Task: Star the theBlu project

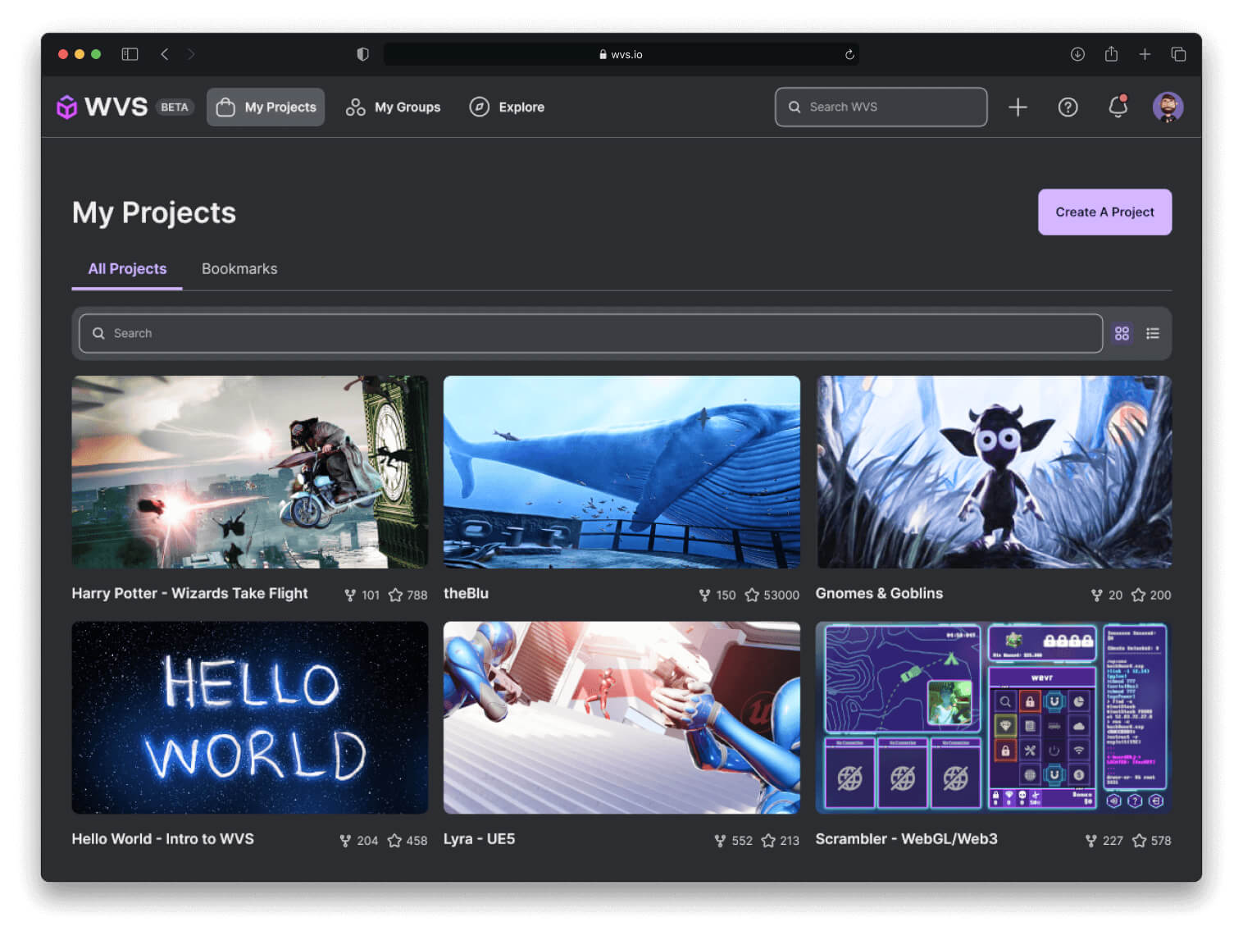Action: pos(752,595)
